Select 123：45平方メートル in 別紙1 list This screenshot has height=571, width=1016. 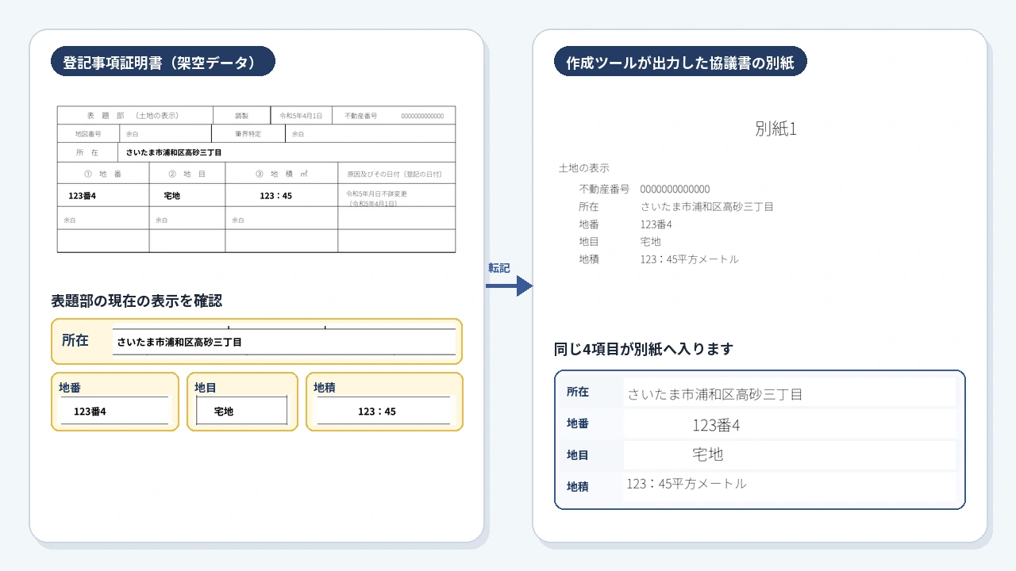pos(689,259)
